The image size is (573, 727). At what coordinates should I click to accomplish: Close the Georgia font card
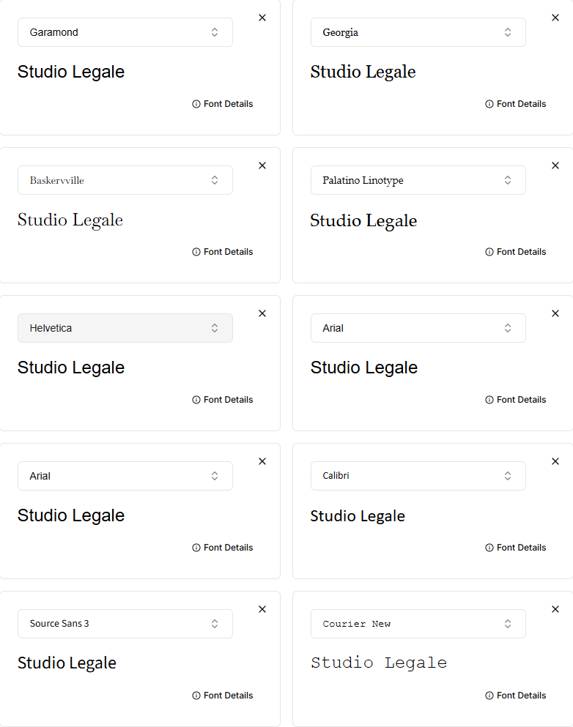click(555, 18)
